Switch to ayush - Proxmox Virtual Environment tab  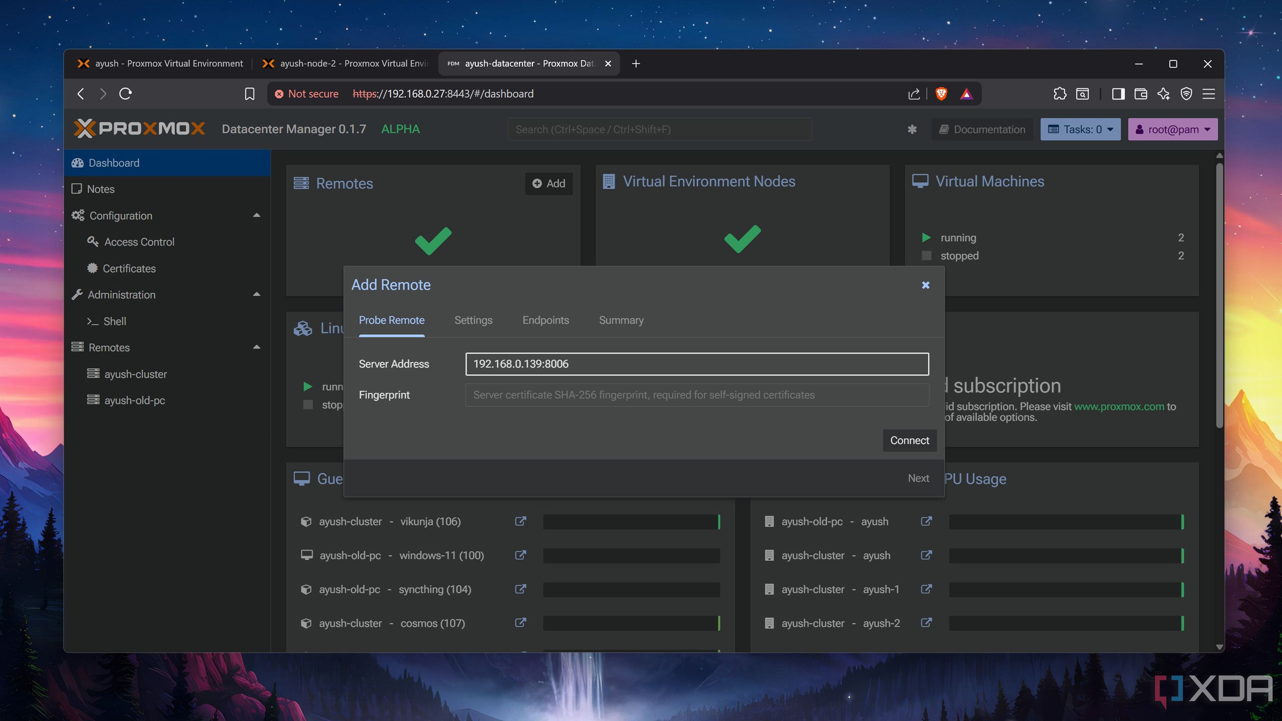(160, 63)
